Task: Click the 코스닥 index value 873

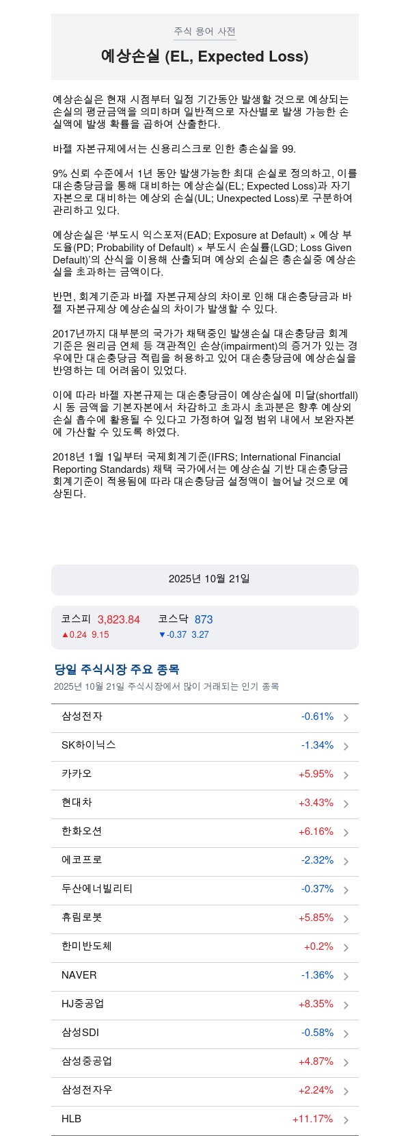Action: pos(204,619)
